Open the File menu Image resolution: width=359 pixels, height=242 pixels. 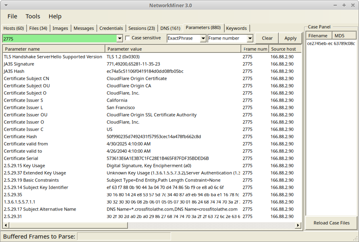(12, 16)
